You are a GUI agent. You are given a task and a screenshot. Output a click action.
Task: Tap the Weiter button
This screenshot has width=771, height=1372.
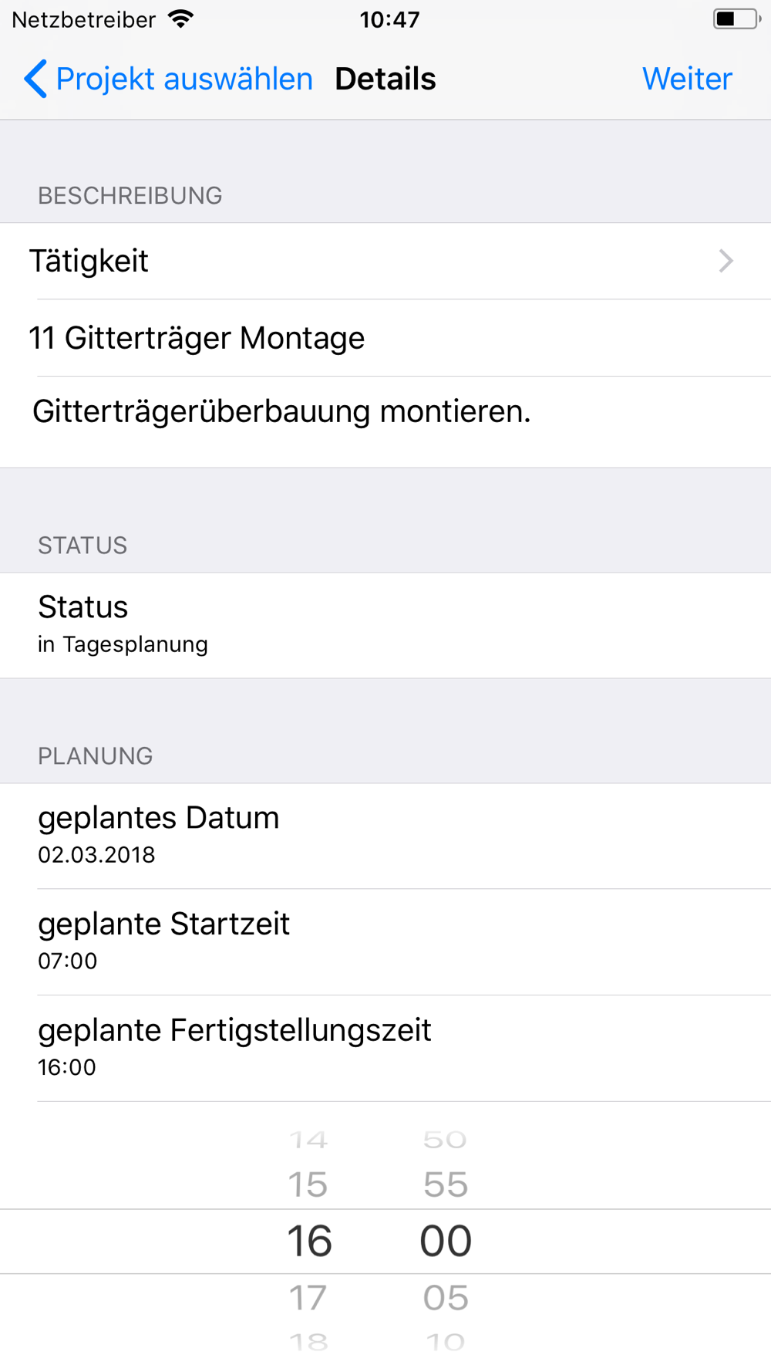(x=686, y=79)
